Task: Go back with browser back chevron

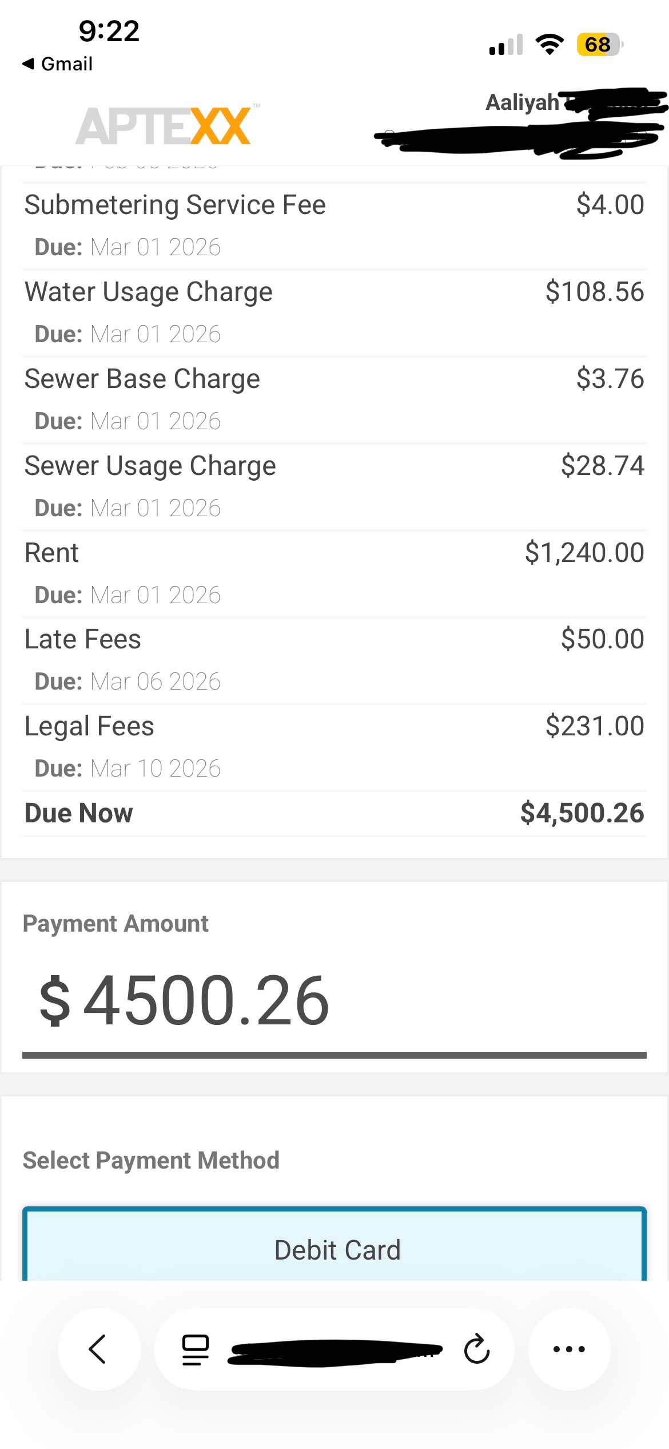Action: pyautogui.click(x=98, y=1349)
